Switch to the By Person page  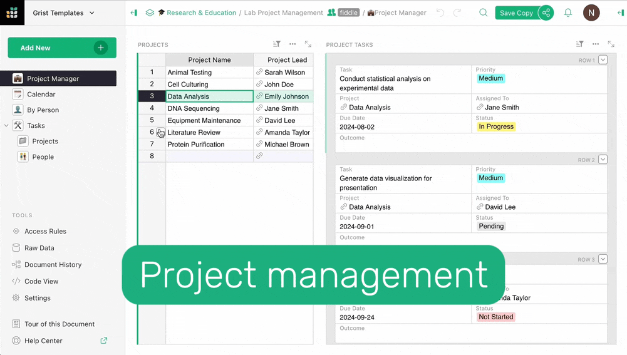click(43, 110)
